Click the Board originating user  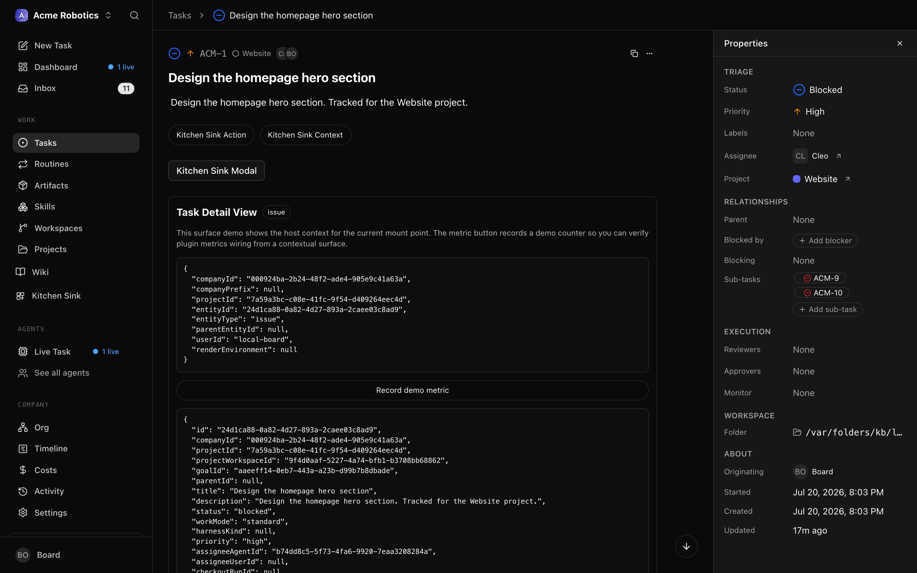click(x=813, y=472)
